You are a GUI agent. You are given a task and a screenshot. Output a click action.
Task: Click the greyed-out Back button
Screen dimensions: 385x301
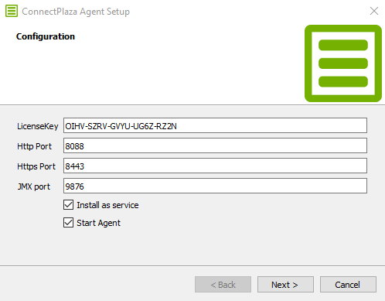(x=223, y=285)
